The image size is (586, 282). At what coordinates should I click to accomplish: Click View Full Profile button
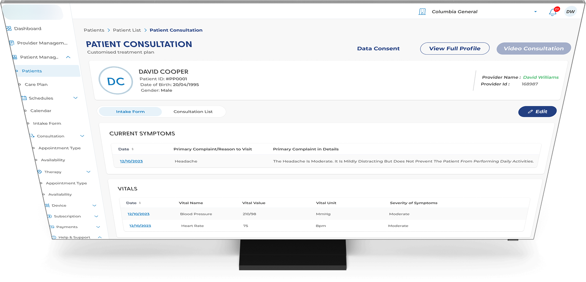click(x=455, y=48)
